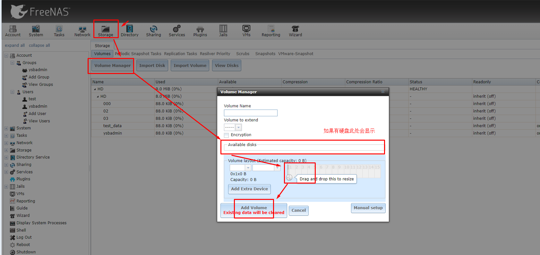Open View Users in sidebar tree
Screen dimensions: 540x255
click(39, 121)
